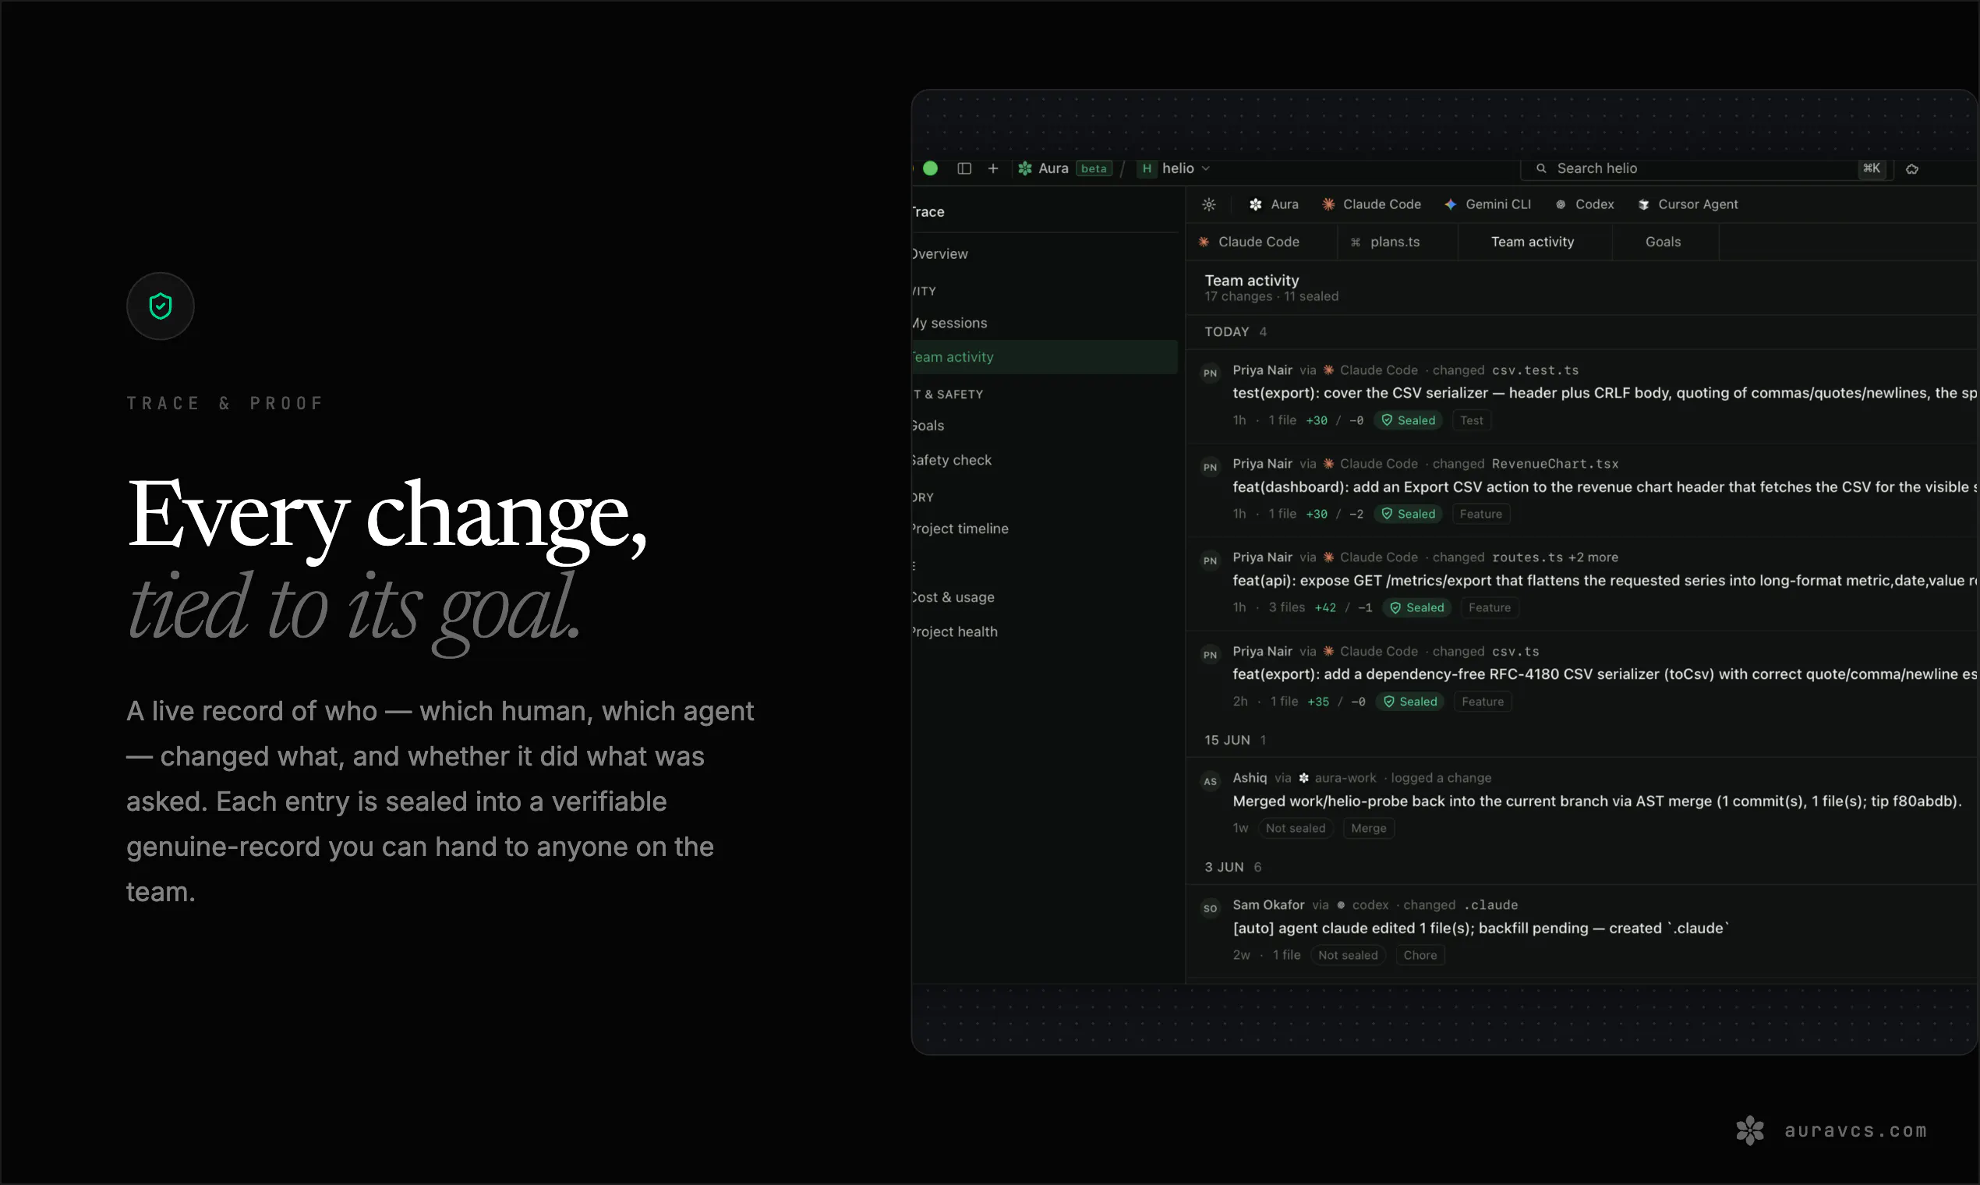Image resolution: width=1980 pixels, height=1185 pixels.
Task: Click the csv.test.ts file name
Action: [1536, 370]
